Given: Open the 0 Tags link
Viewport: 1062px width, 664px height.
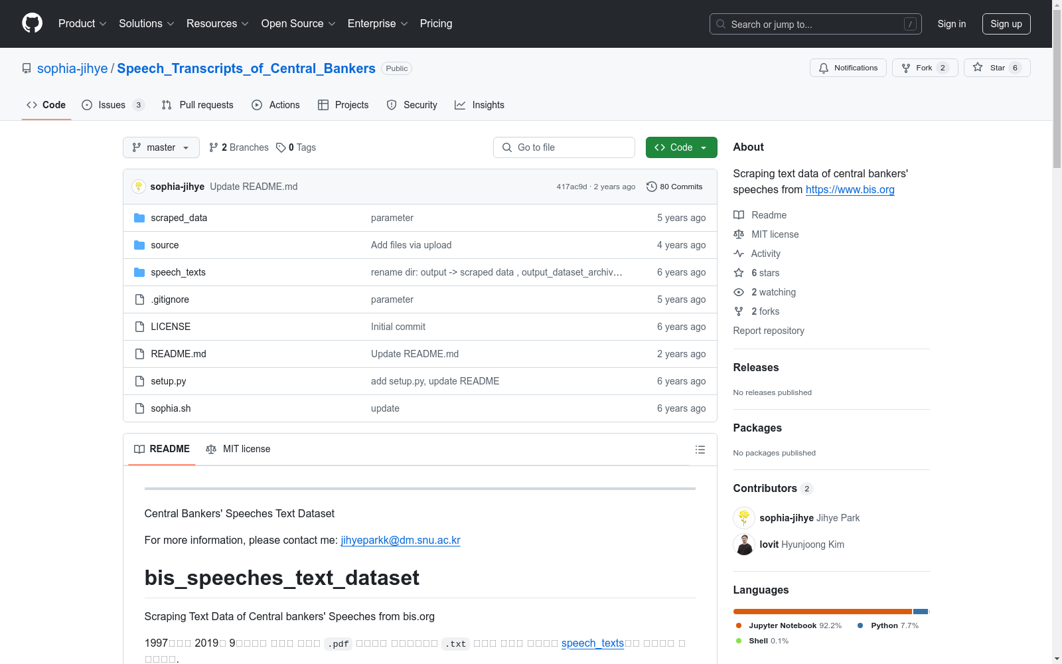Looking at the screenshot, I should point(296,147).
